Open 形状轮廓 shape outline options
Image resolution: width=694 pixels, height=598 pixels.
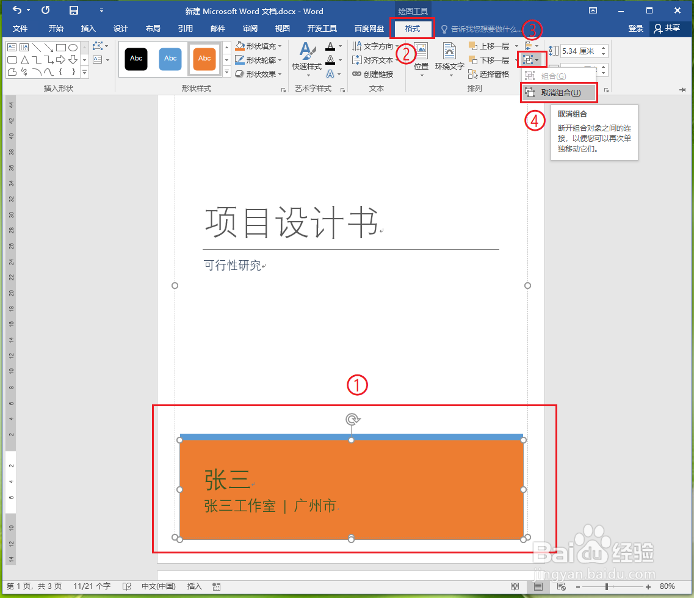259,59
